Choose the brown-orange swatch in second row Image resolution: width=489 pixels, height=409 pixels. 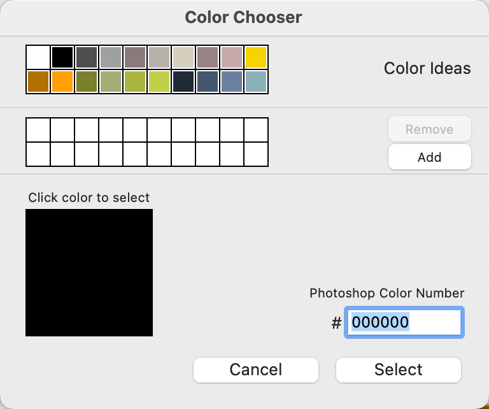38,82
